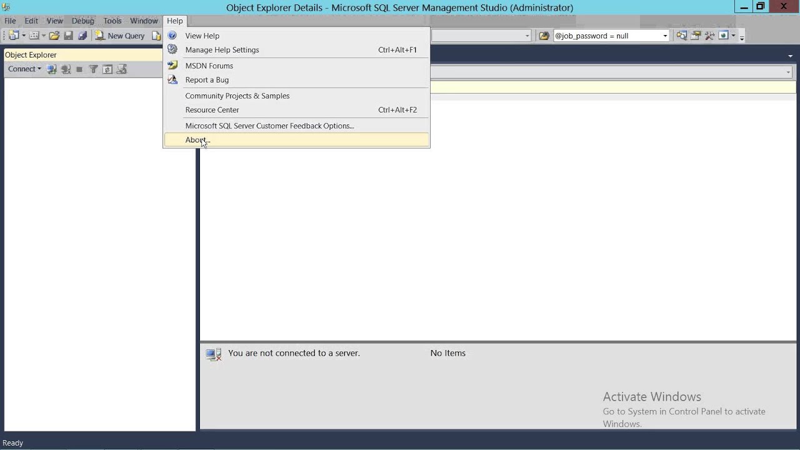Expand the empty toolbar combo box arrow
This screenshot has height=450, width=800.
pyautogui.click(x=527, y=36)
